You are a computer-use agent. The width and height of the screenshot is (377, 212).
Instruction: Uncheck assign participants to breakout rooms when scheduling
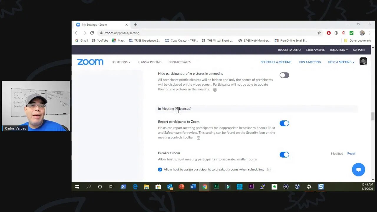point(160,170)
